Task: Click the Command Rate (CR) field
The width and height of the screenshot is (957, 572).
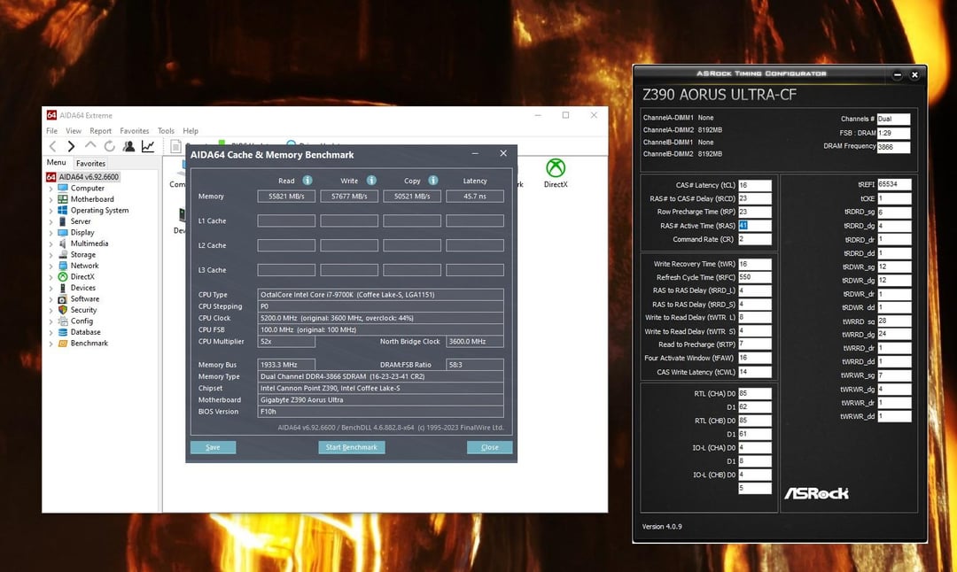Action: [x=755, y=239]
